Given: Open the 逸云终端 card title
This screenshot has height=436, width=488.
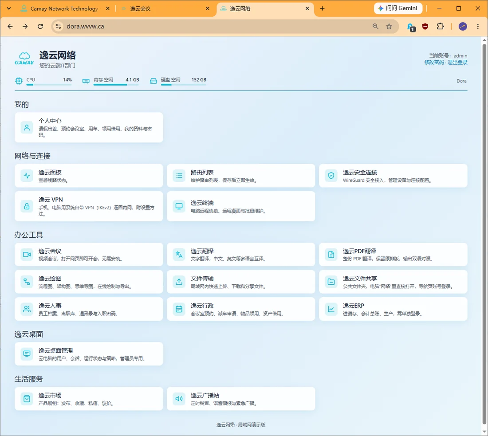Looking at the screenshot, I should point(202,203).
